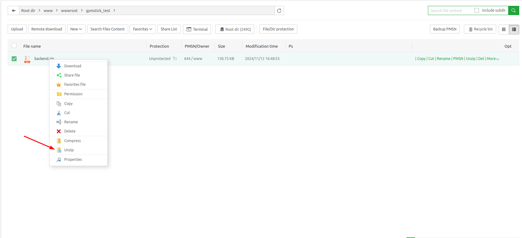
Task: Switch to list view layout
Action: coord(514,29)
